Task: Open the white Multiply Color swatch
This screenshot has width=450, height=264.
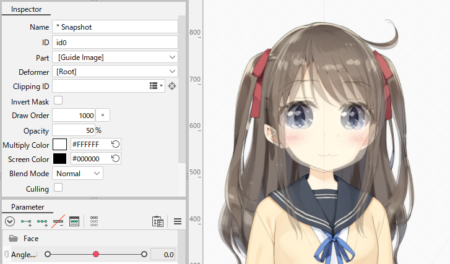Action: point(59,144)
